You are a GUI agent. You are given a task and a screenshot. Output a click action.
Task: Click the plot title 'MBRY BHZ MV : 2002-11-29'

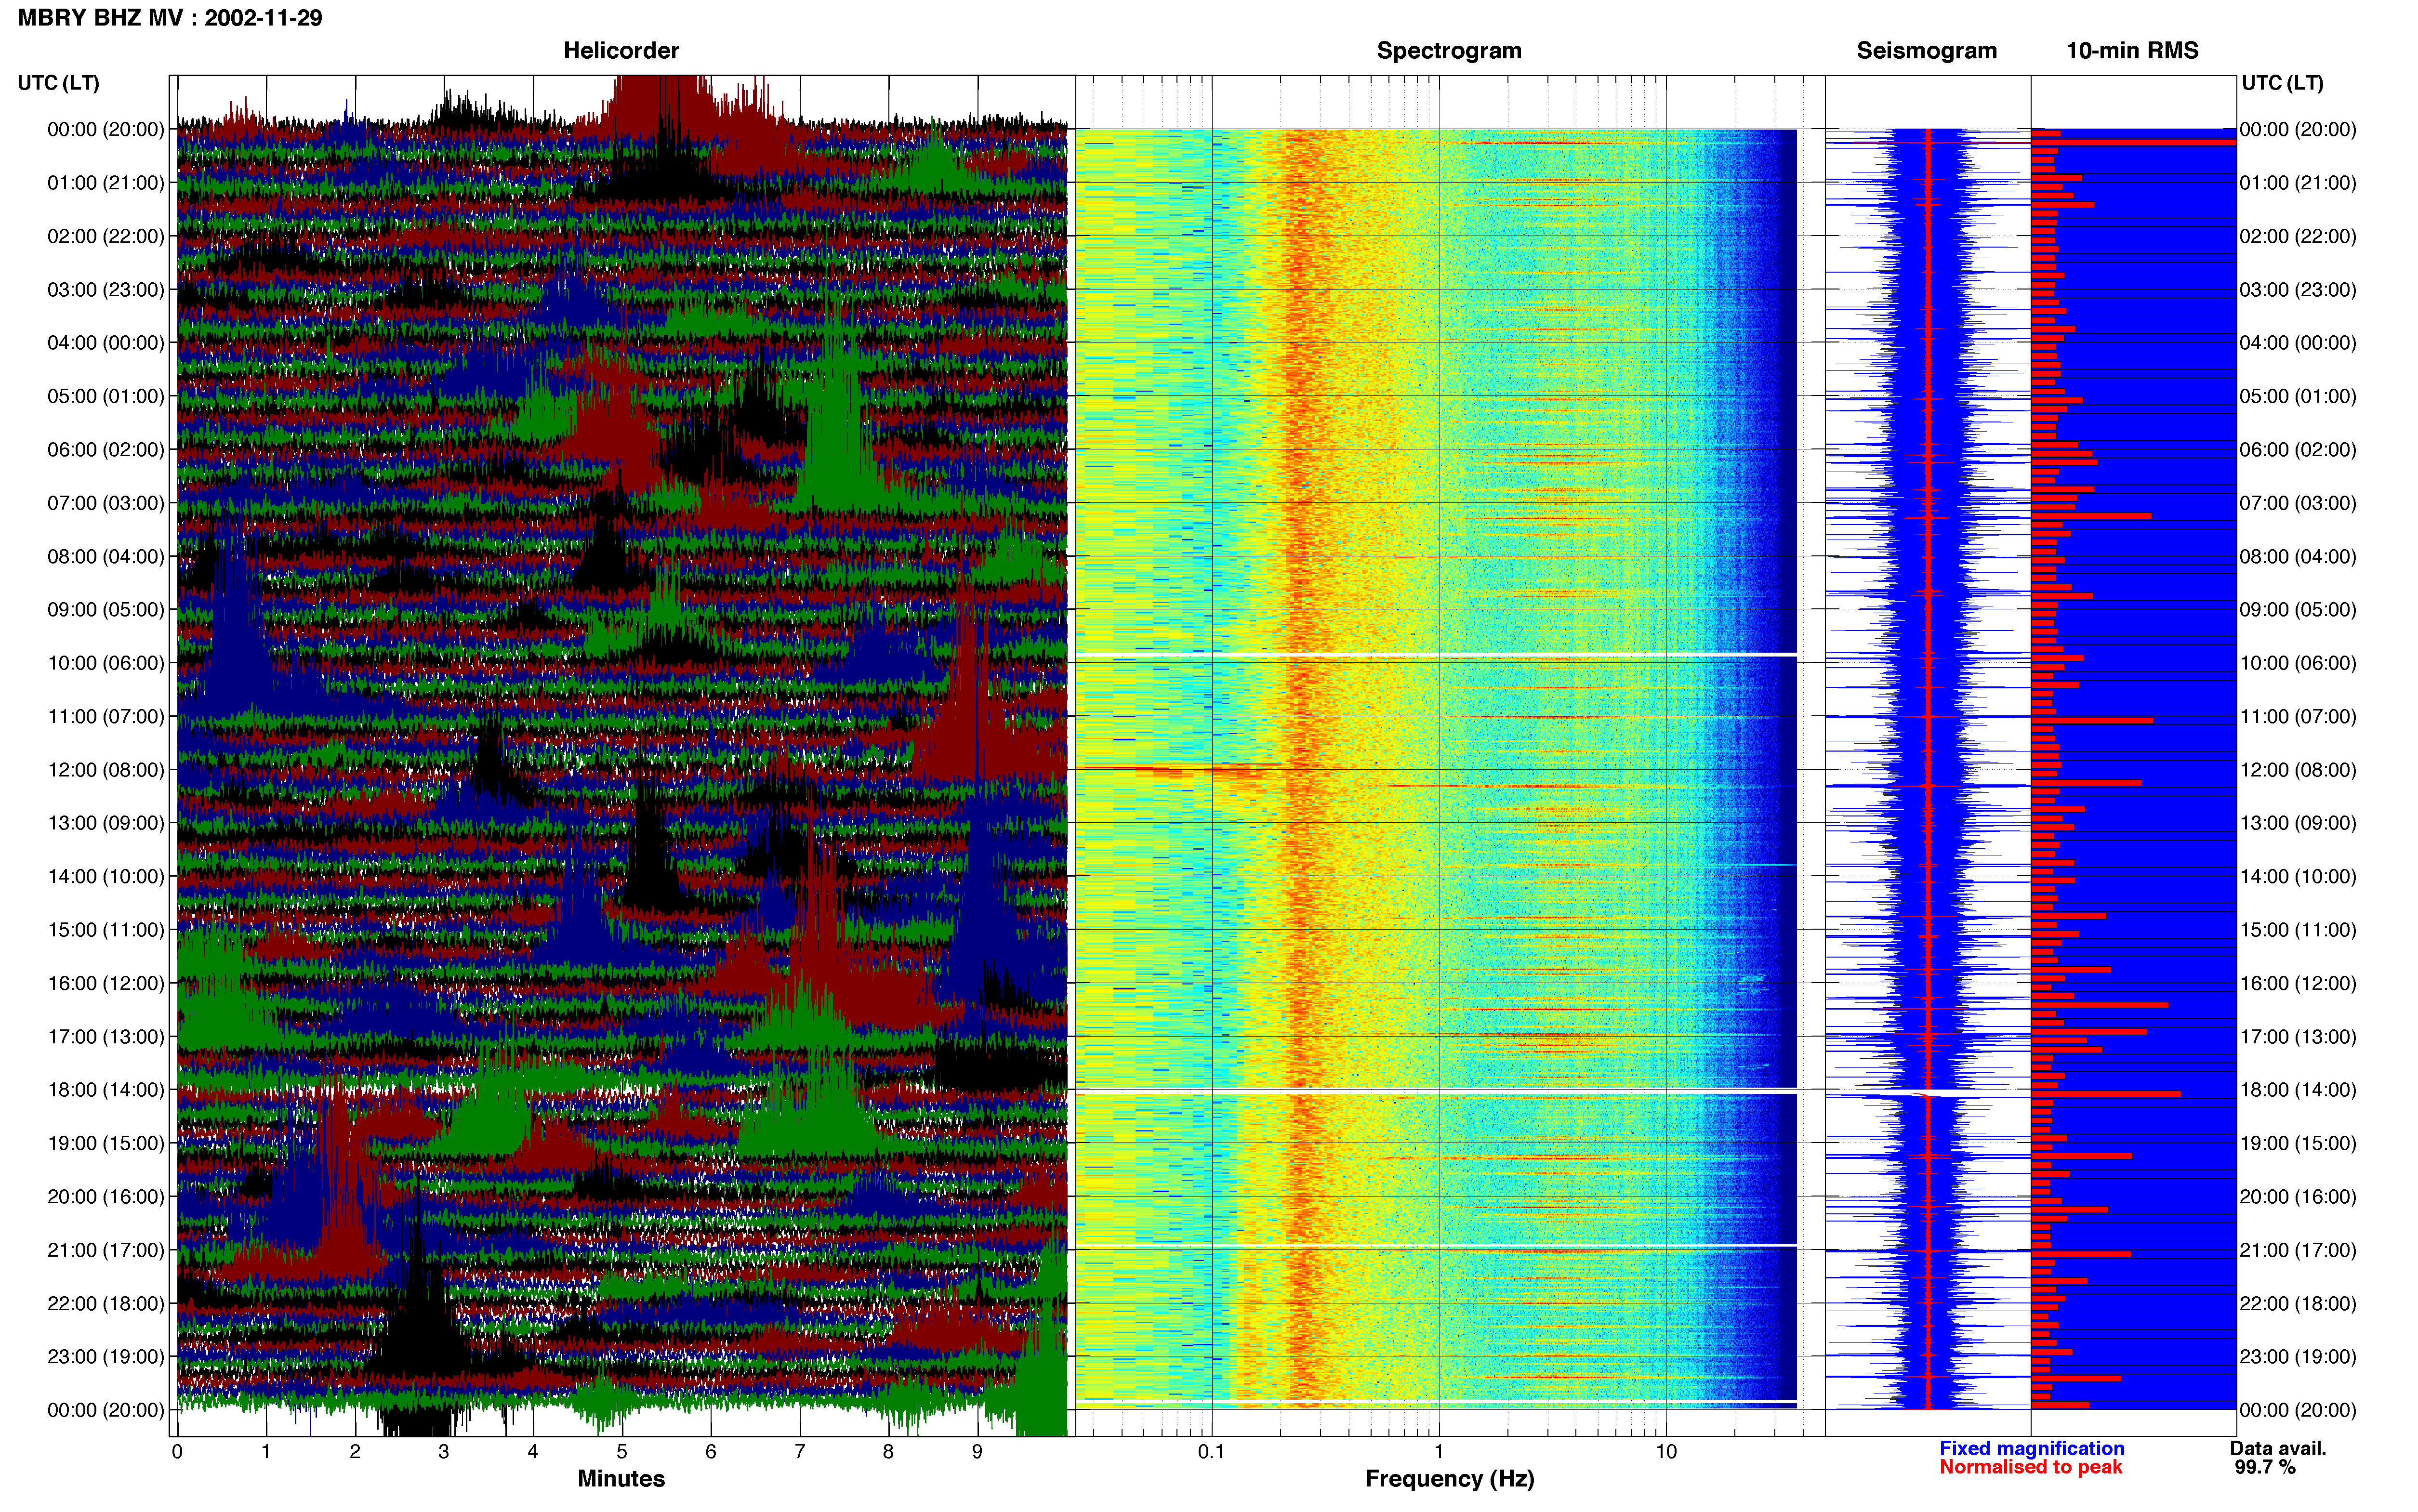coord(170,18)
